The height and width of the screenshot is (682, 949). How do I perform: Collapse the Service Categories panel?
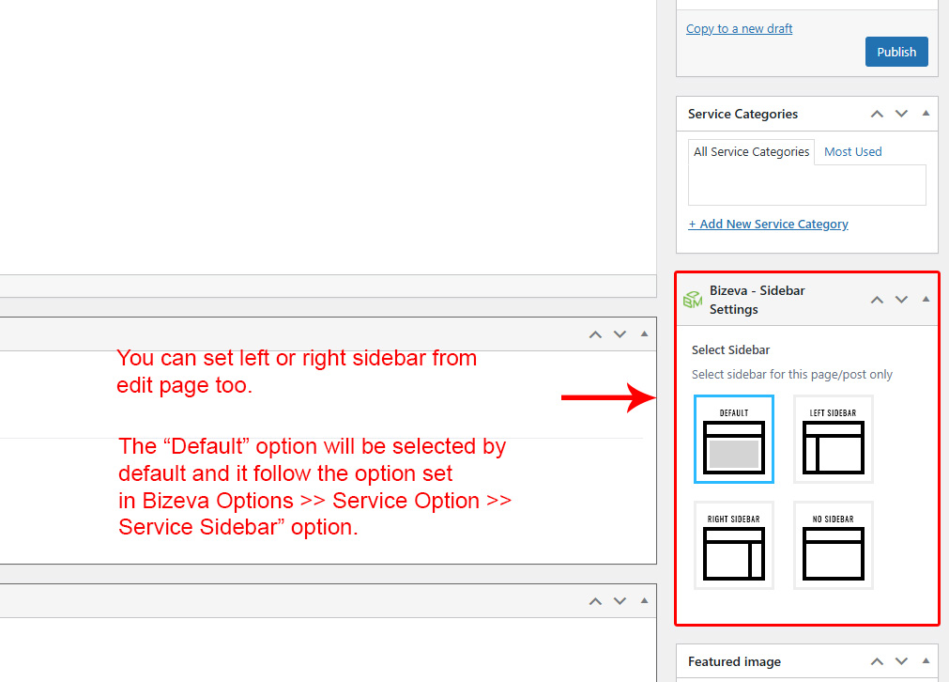pyautogui.click(x=926, y=114)
